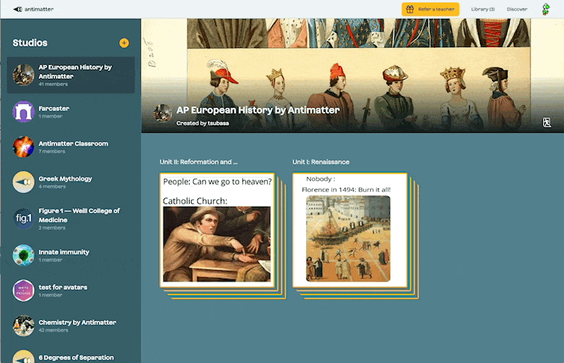Click AP European History sidebar avatar

pyautogui.click(x=23, y=75)
